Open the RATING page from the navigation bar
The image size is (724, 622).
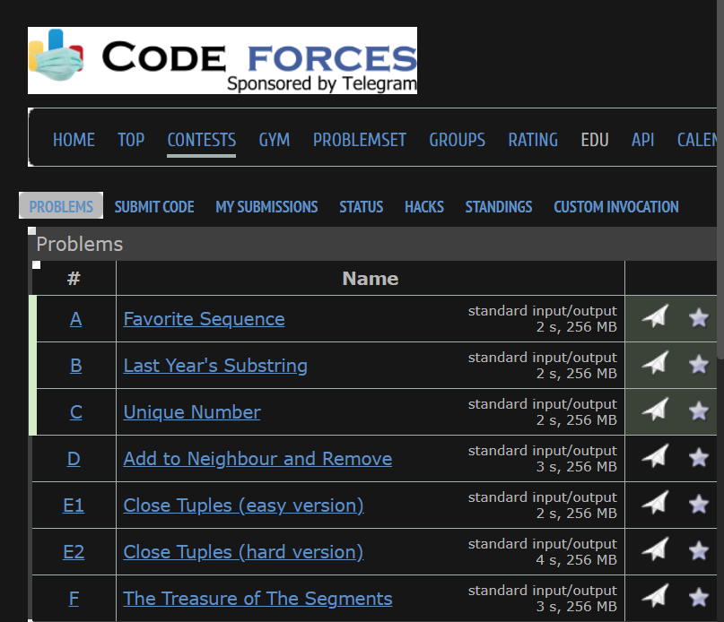(533, 140)
